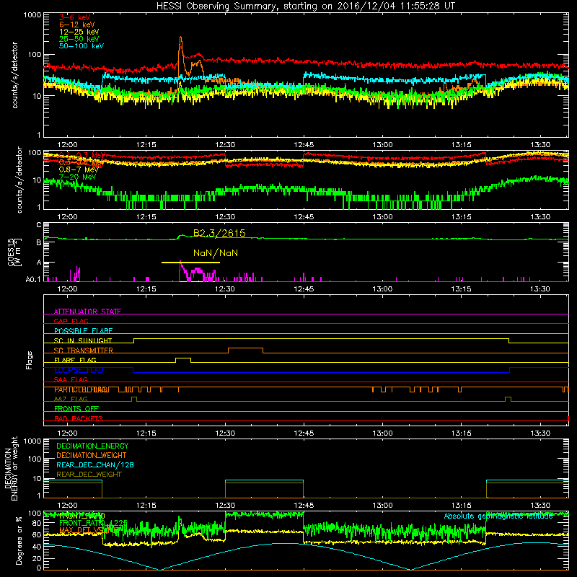This screenshot has height=577, width=577.
Task: Click the raised FLARE_FLAG pulse near 12:21
Action: click(x=183, y=358)
